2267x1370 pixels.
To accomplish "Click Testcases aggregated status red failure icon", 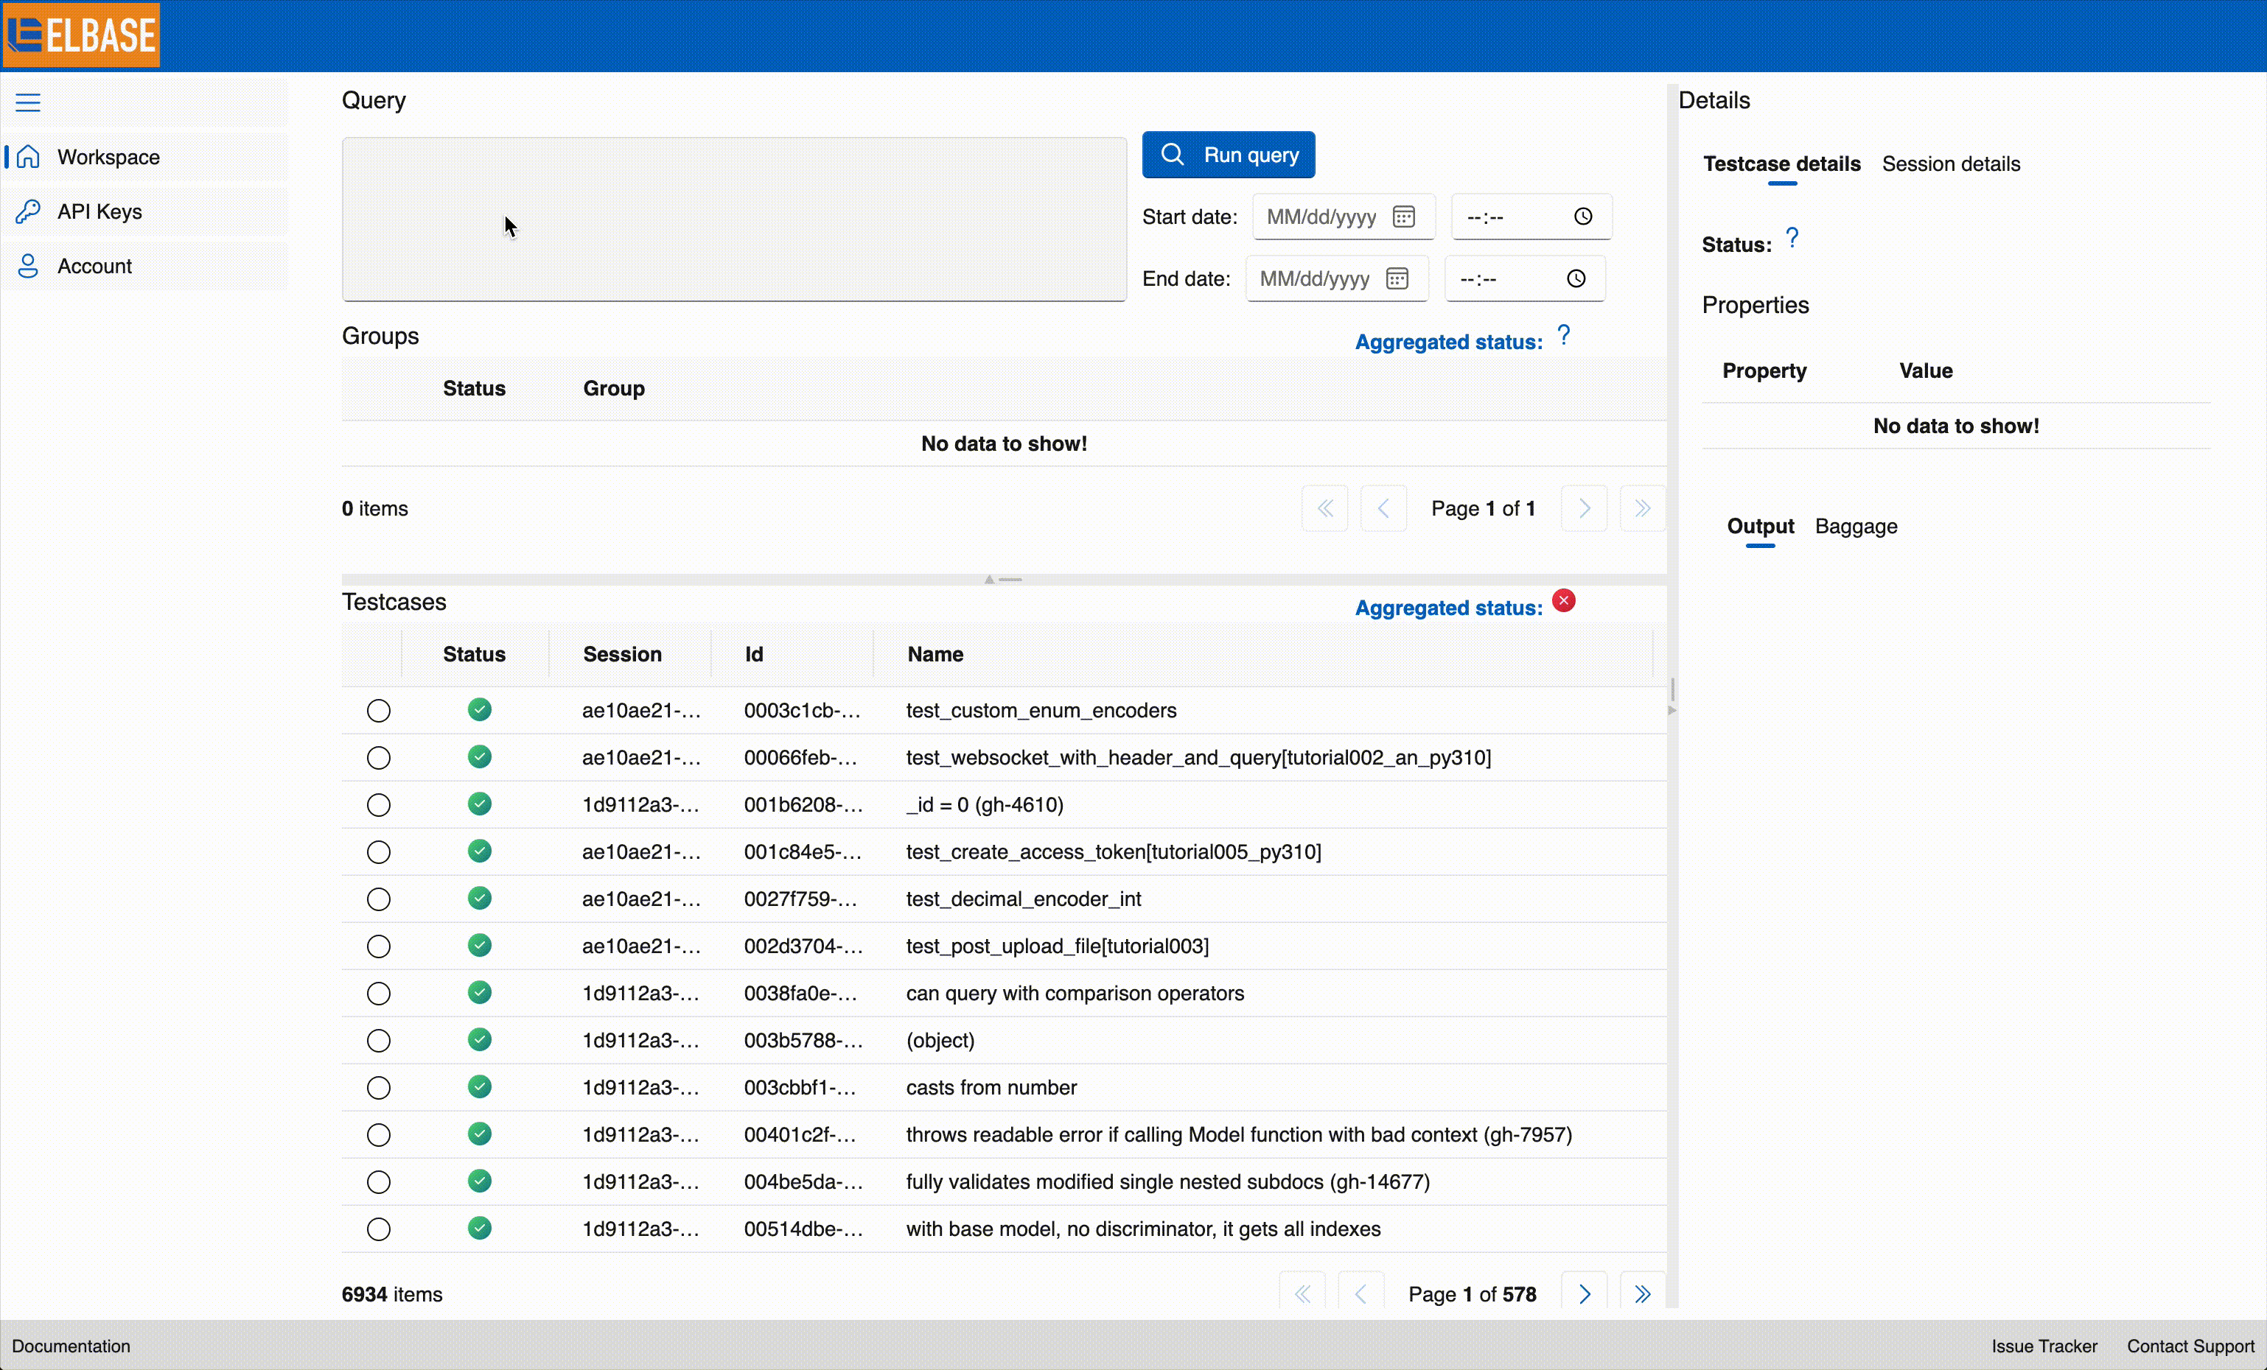I will pyautogui.click(x=1563, y=600).
